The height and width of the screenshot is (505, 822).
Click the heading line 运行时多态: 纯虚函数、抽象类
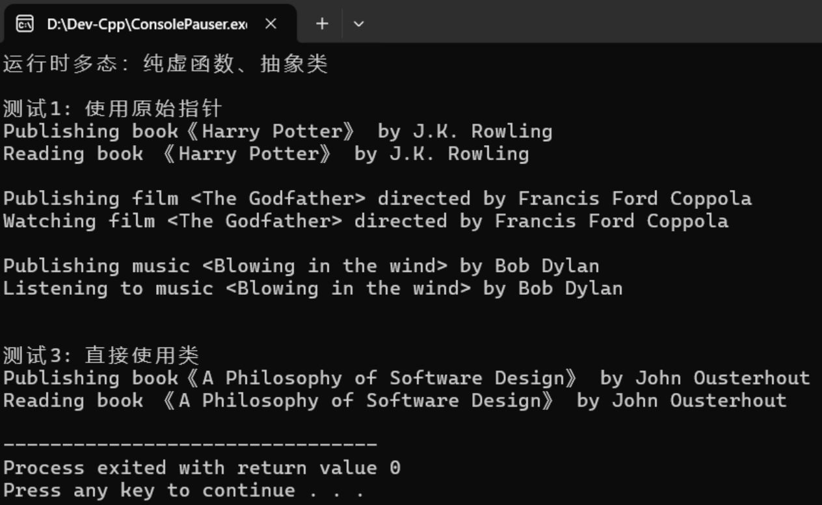(x=166, y=64)
